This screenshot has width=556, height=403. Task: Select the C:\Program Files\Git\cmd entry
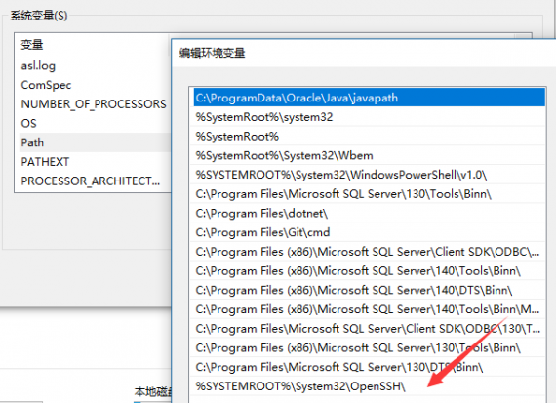[x=369, y=232]
